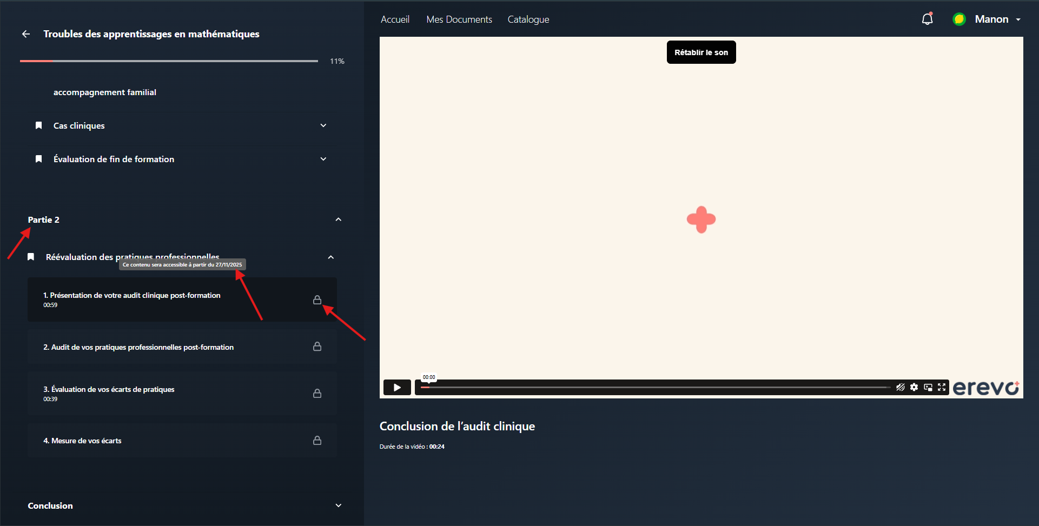
Task: Expand the Conclusion section
Action: [339, 505]
